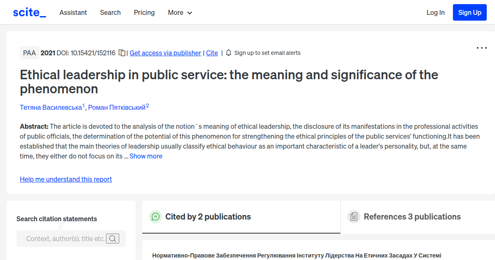Click the magnifying glass search icon
This screenshot has height=260, width=495.
(x=112, y=238)
